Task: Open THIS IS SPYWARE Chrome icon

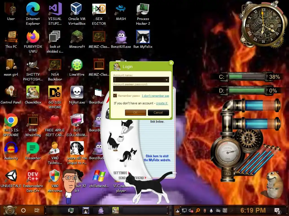Action: pos(11,121)
